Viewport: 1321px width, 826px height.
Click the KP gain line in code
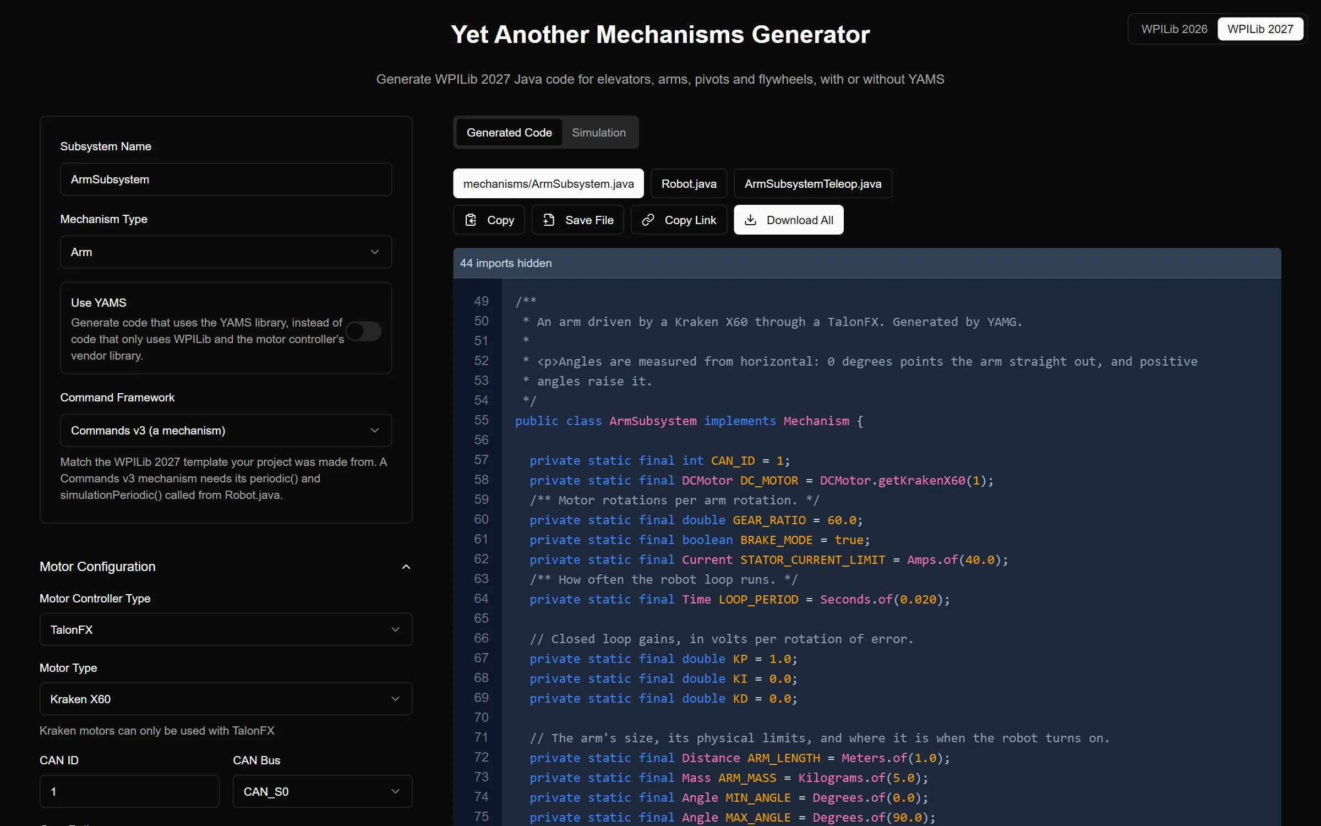coord(663,659)
